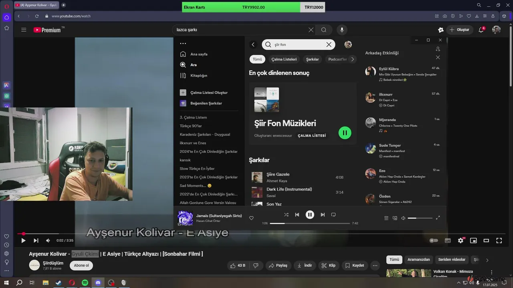
Task: Select the Tümü filter in Spotify
Action: pyautogui.click(x=257, y=59)
